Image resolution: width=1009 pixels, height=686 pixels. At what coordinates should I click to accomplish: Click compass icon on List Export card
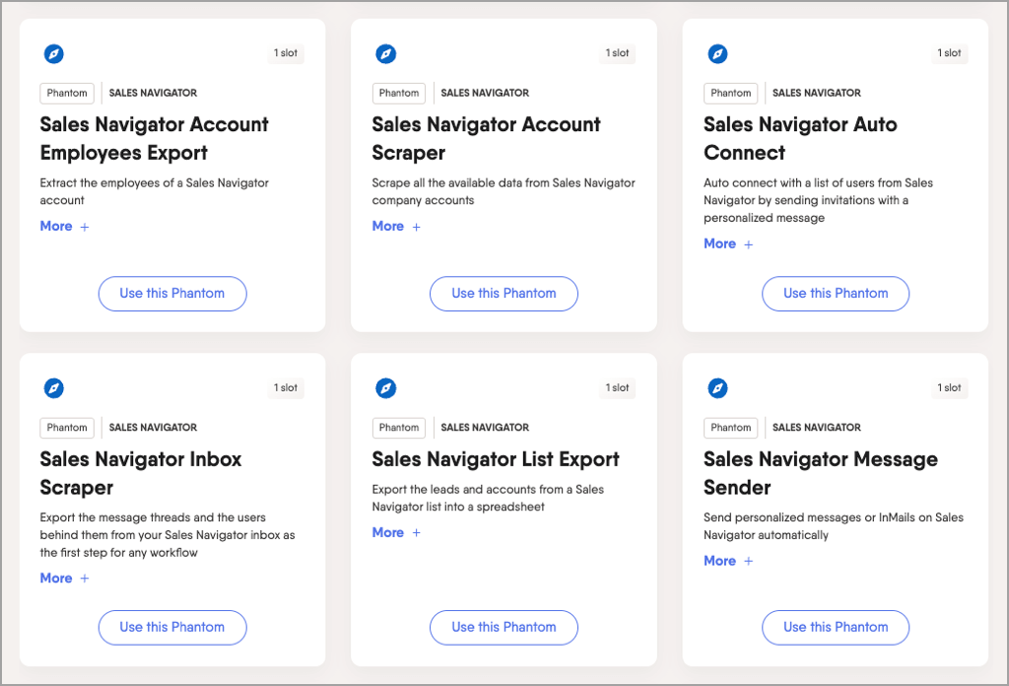(386, 388)
